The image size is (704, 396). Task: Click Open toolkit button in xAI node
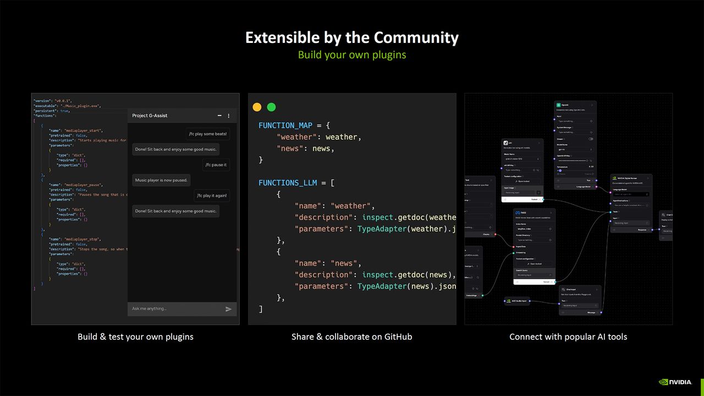[522, 182]
